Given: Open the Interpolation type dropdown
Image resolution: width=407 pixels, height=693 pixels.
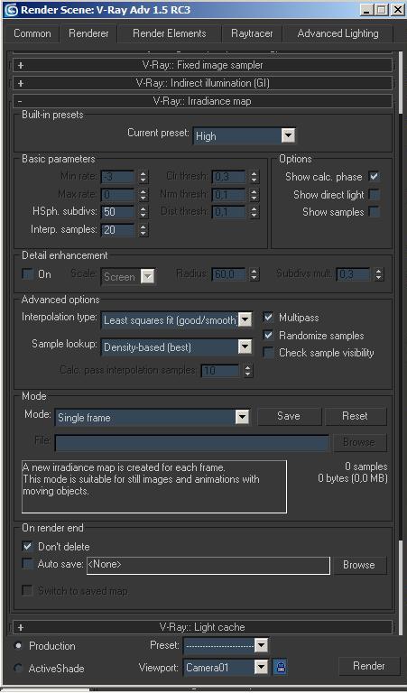Looking at the screenshot, I should click(x=177, y=320).
